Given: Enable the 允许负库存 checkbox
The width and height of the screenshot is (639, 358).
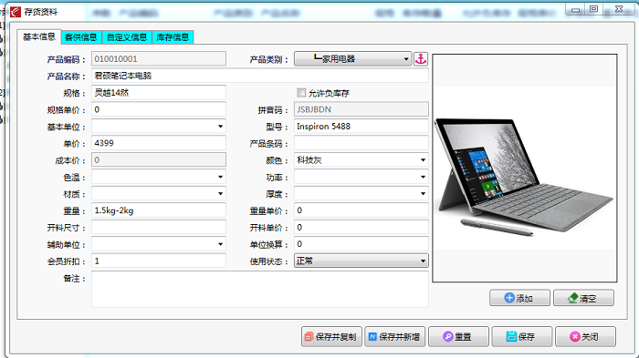Looking at the screenshot, I should 301,93.
